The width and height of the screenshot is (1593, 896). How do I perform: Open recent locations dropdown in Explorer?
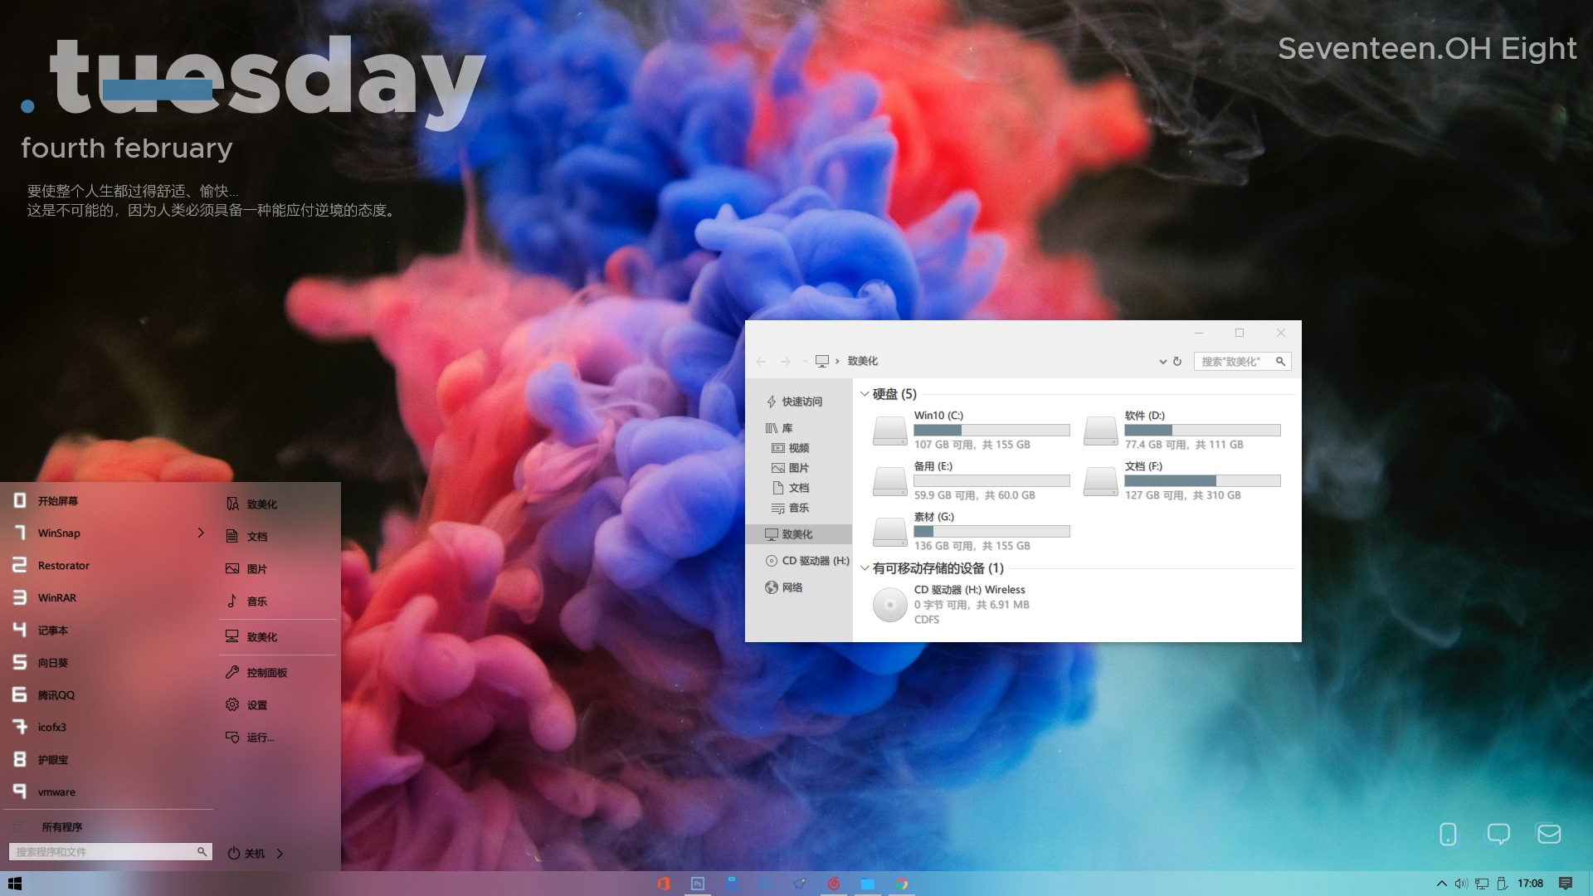[805, 362]
